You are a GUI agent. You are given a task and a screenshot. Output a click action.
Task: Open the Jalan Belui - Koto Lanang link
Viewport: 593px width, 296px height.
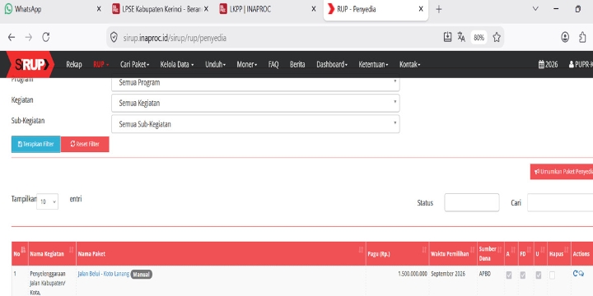pos(103,274)
